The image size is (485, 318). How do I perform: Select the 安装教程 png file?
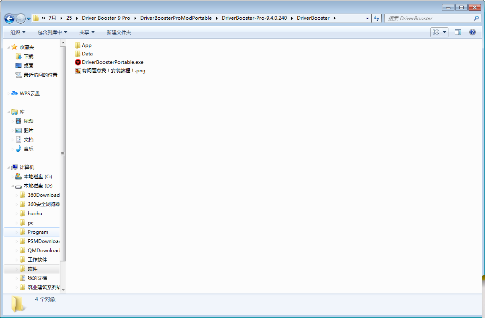click(110, 71)
